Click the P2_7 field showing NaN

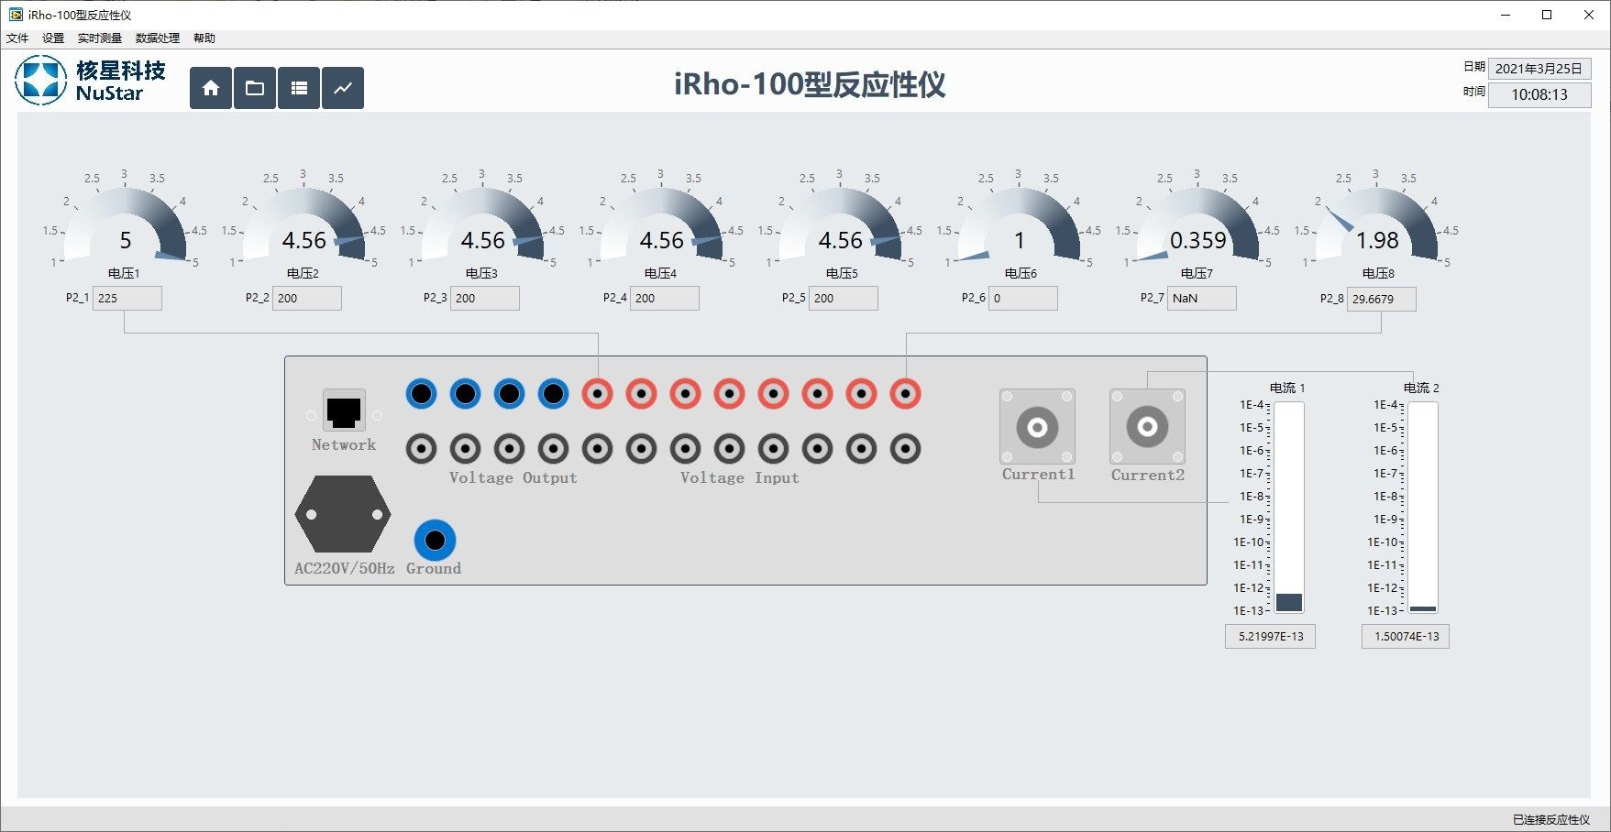(x=1202, y=298)
